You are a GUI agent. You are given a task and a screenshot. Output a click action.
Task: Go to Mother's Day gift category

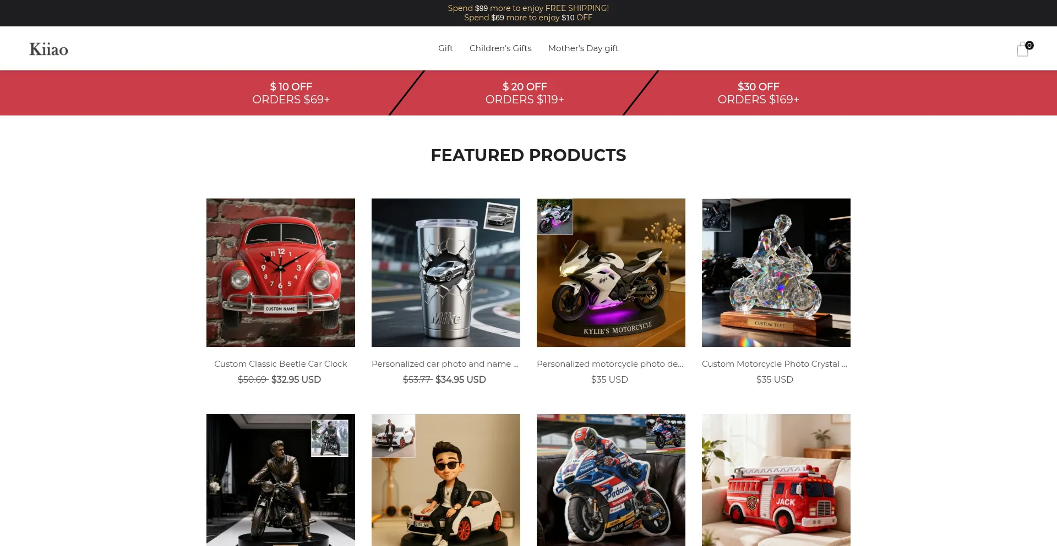583,48
